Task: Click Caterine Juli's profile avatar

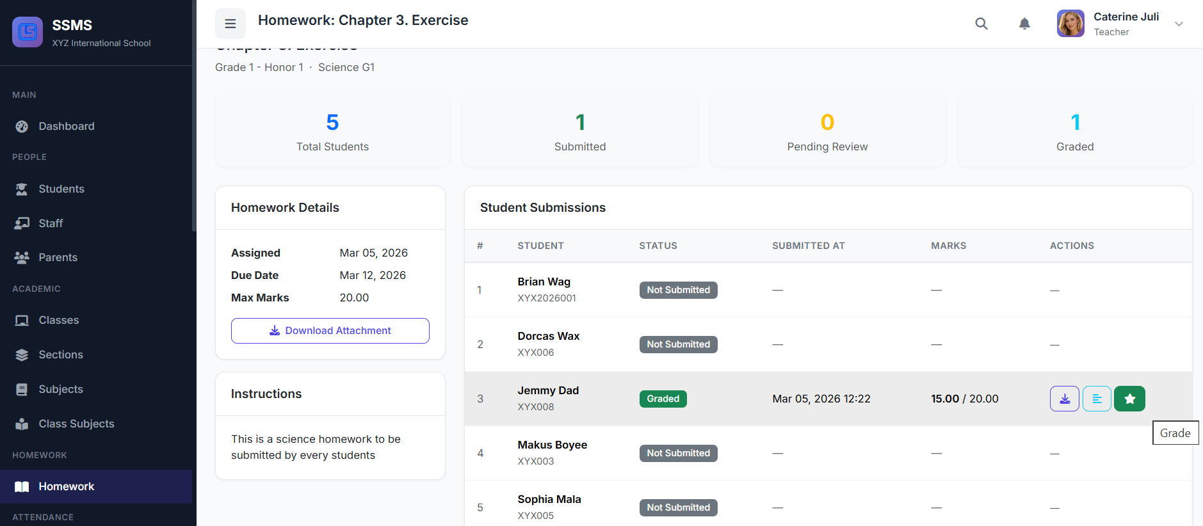Action: [1070, 24]
